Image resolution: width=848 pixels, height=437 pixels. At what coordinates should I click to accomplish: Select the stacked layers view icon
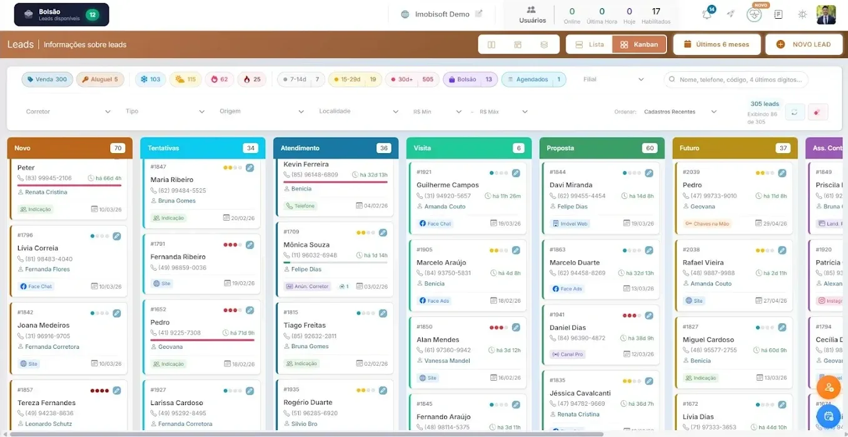[544, 44]
